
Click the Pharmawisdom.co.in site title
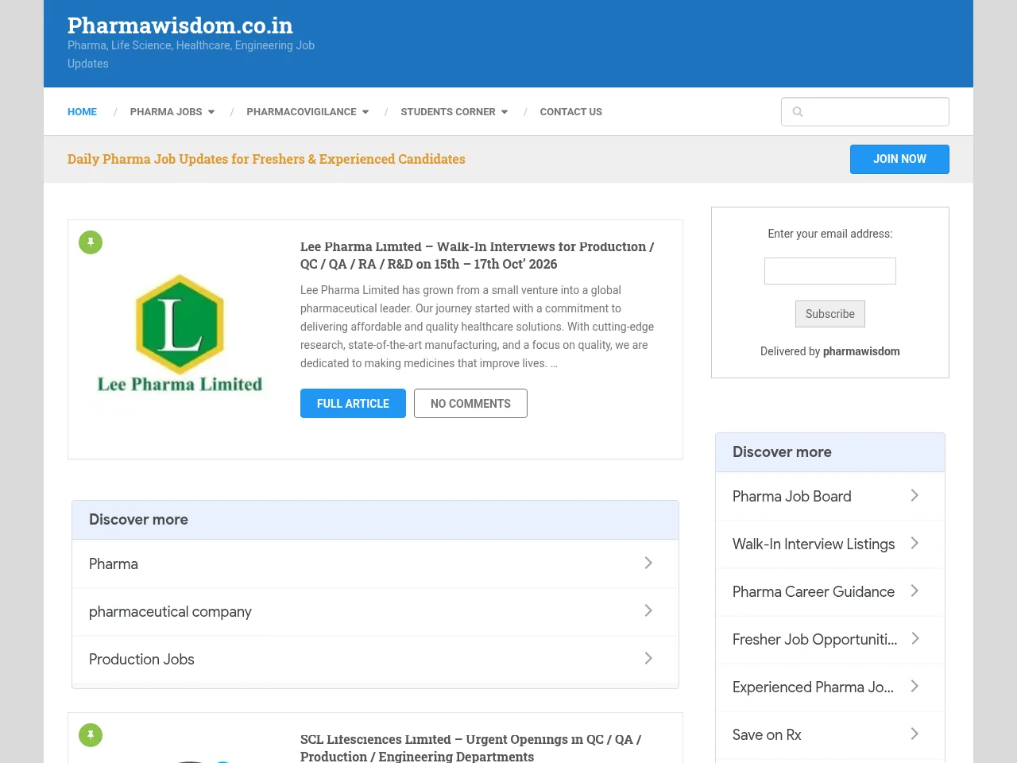(x=180, y=25)
